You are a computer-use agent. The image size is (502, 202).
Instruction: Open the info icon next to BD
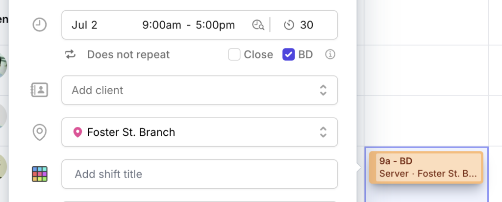pos(330,54)
